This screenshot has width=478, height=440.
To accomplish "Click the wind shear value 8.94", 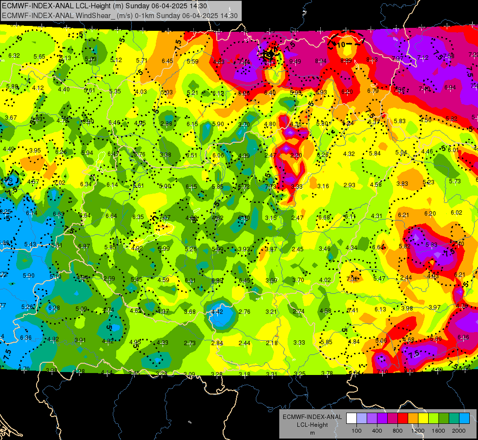I will coord(321,62).
